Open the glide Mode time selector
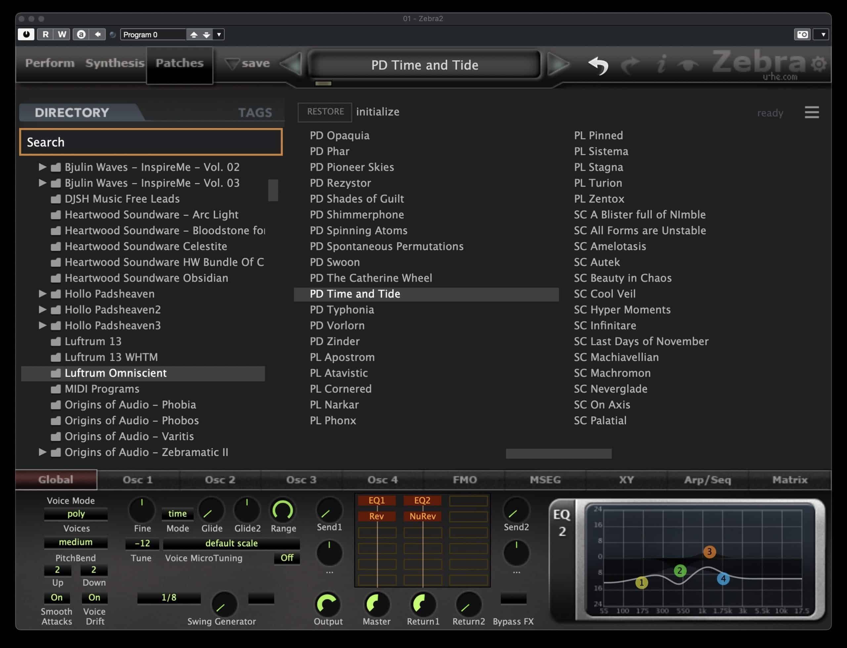 tap(177, 514)
